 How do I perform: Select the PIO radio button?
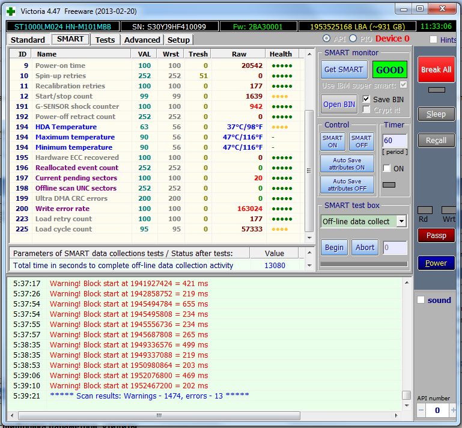(x=353, y=38)
